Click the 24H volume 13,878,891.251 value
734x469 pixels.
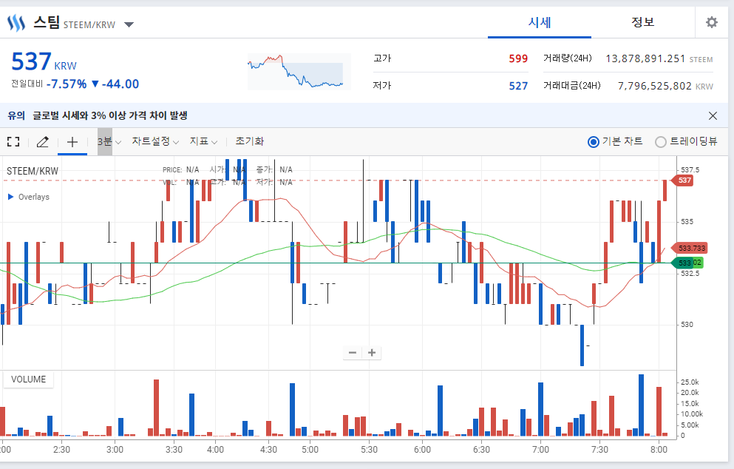(645, 58)
